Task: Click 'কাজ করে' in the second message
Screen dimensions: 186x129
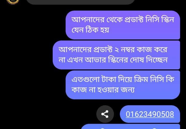Action: (152, 50)
